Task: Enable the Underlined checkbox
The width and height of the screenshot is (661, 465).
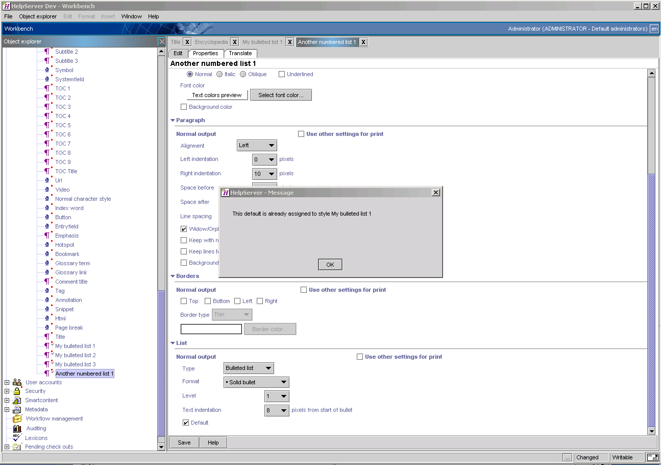Action: (281, 74)
